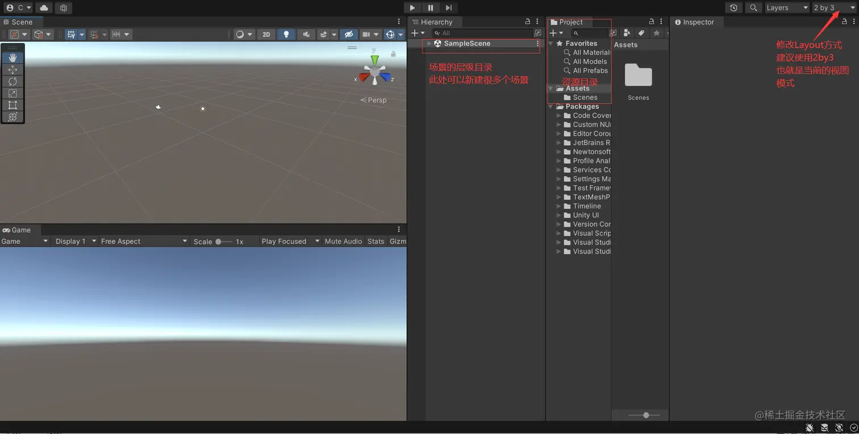The height and width of the screenshot is (434, 859).
Task: Open Game panel more-options menu
Action: tap(399, 230)
